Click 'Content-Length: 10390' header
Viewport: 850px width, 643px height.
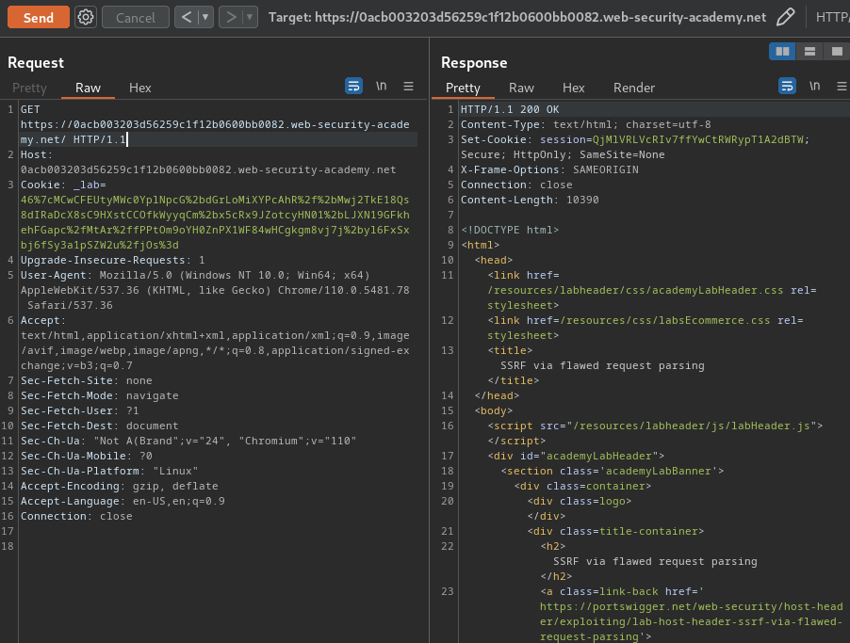click(530, 200)
